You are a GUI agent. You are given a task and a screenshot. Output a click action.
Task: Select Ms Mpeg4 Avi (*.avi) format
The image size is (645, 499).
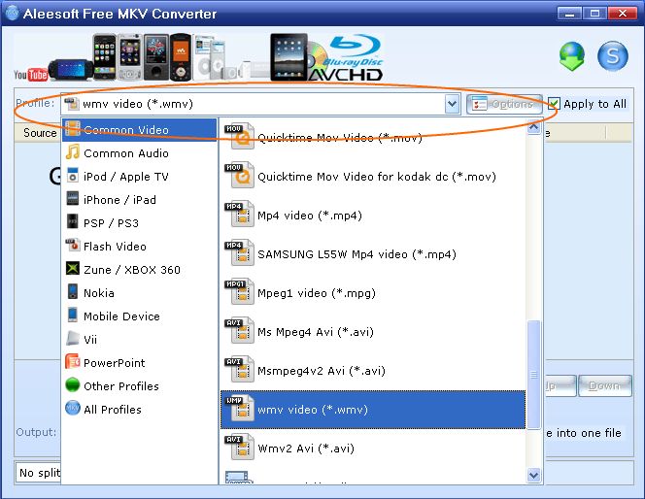pyautogui.click(x=373, y=332)
